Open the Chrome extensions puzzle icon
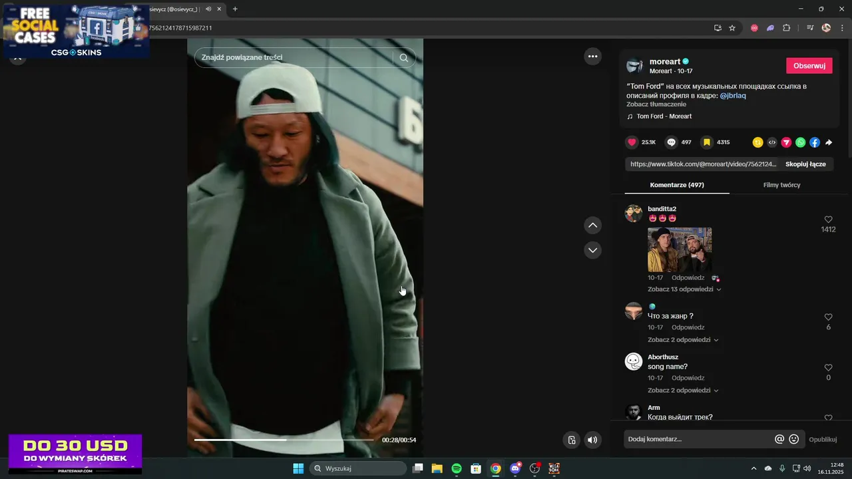This screenshot has width=852, height=479. (x=787, y=28)
